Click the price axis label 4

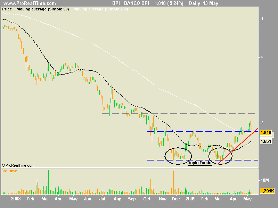262,57
